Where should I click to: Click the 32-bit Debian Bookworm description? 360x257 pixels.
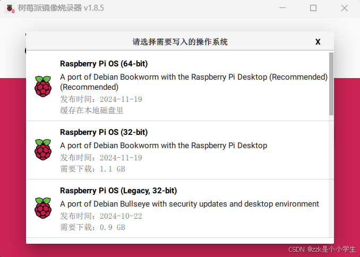click(164, 145)
